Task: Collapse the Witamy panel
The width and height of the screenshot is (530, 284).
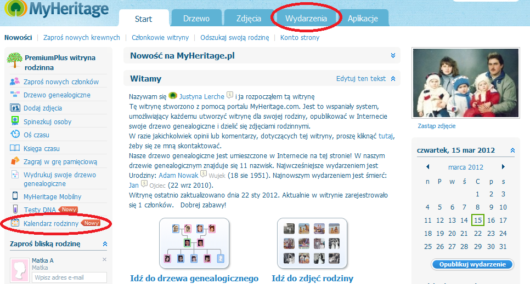Action: 393,79
